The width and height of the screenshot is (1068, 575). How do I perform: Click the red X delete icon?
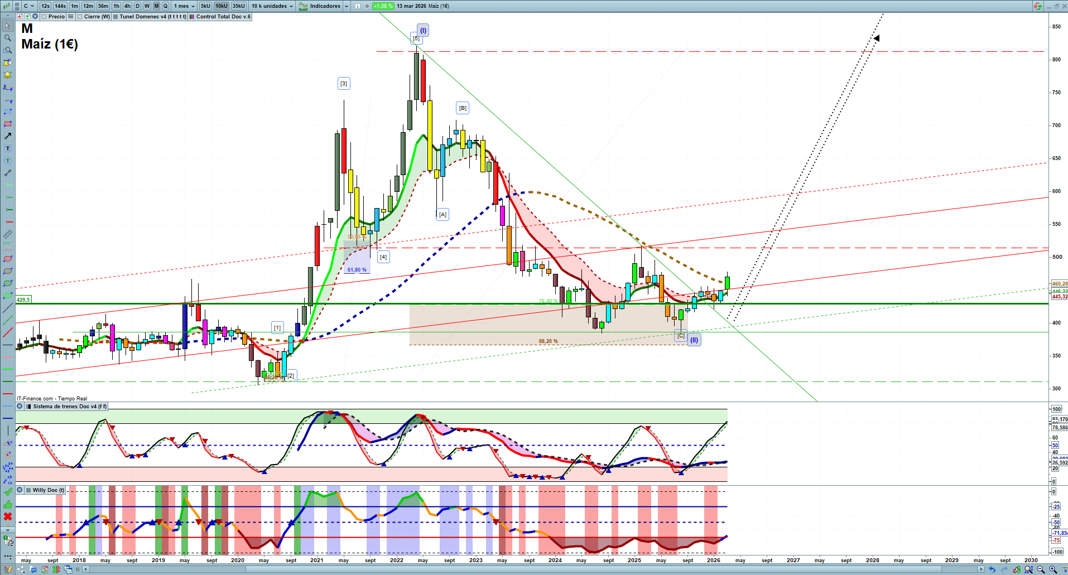[x=8, y=516]
